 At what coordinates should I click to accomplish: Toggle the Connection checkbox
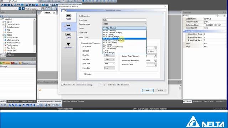tap(81, 16)
